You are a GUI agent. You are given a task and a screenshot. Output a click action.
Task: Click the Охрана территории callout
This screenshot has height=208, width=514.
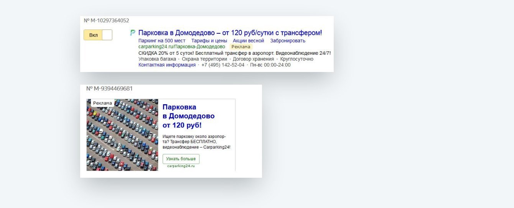tap(204, 59)
